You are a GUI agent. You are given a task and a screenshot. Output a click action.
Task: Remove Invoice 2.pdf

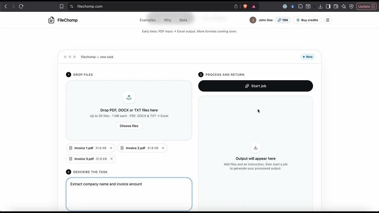coord(163,148)
